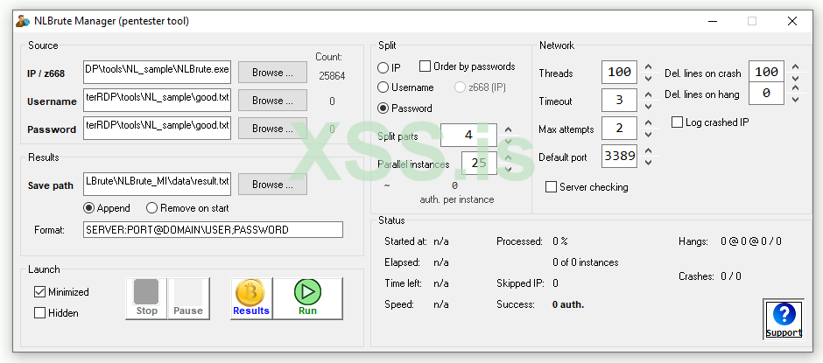This screenshot has width=823, height=363.
Task: Decrease Default port with the down arrow
Action: pos(648,162)
